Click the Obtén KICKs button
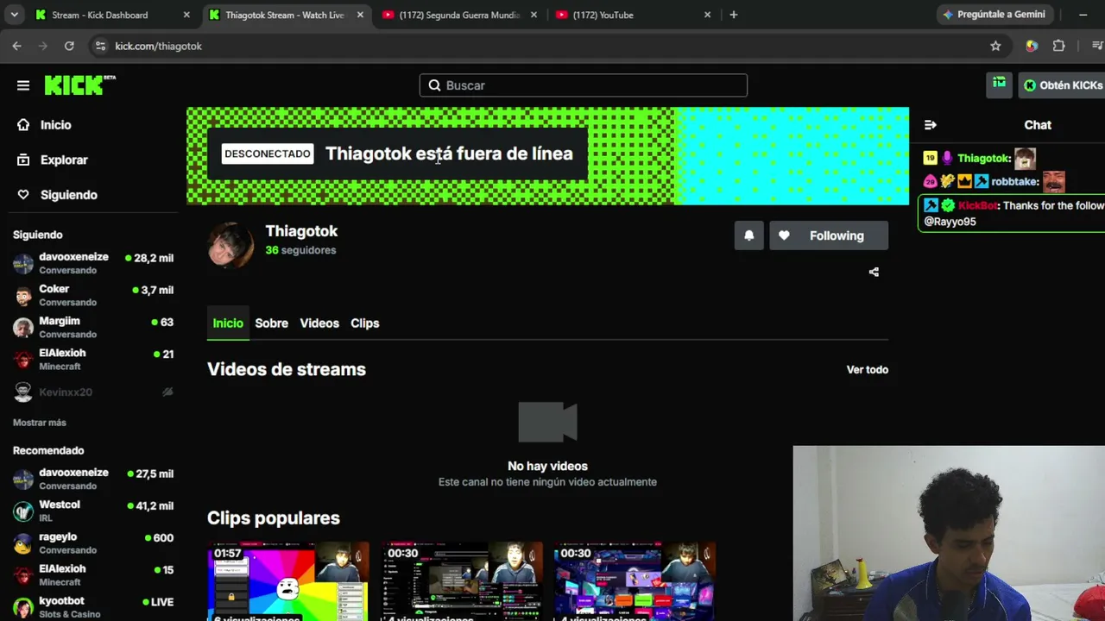Screen dimensions: 1105x621 [x=1063, y=85]
